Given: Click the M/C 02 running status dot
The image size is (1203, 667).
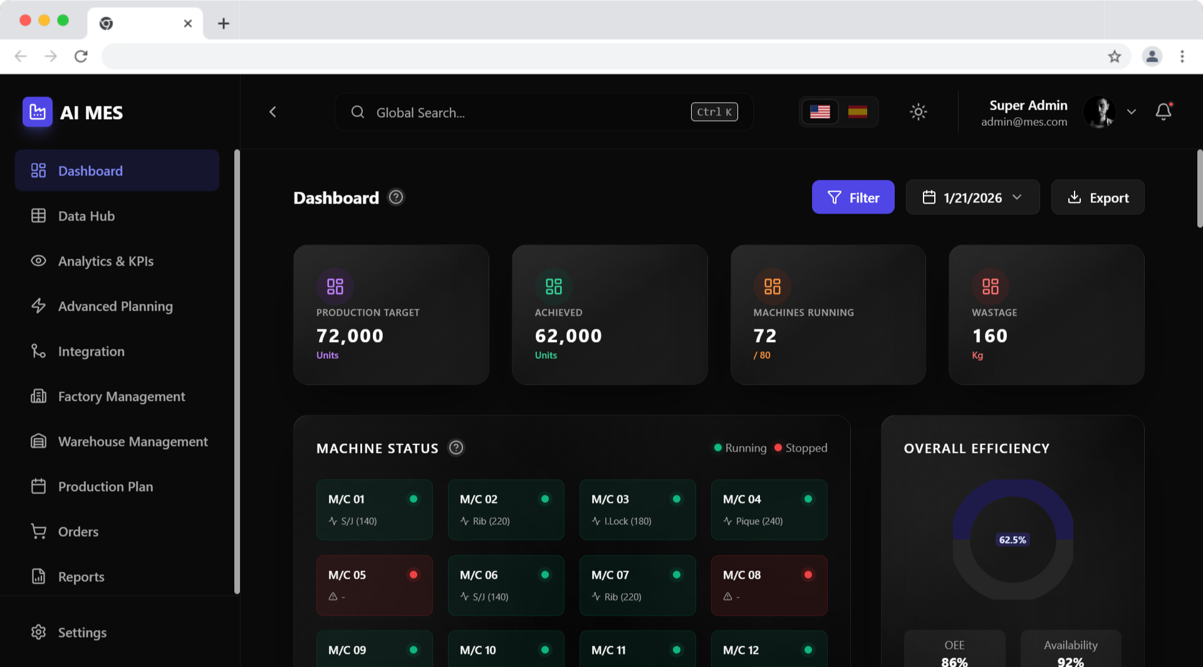Looking at the screenshot, I should tap(545, 499).
